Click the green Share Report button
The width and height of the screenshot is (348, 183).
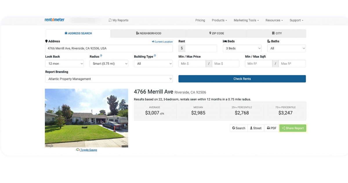(x=293, y=128)
